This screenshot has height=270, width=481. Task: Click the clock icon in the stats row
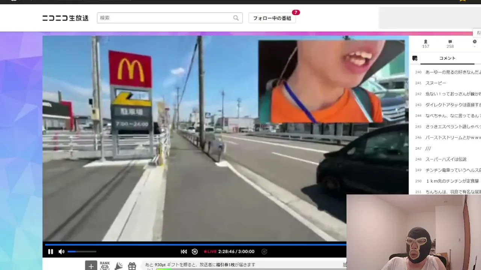coord(475,42)
